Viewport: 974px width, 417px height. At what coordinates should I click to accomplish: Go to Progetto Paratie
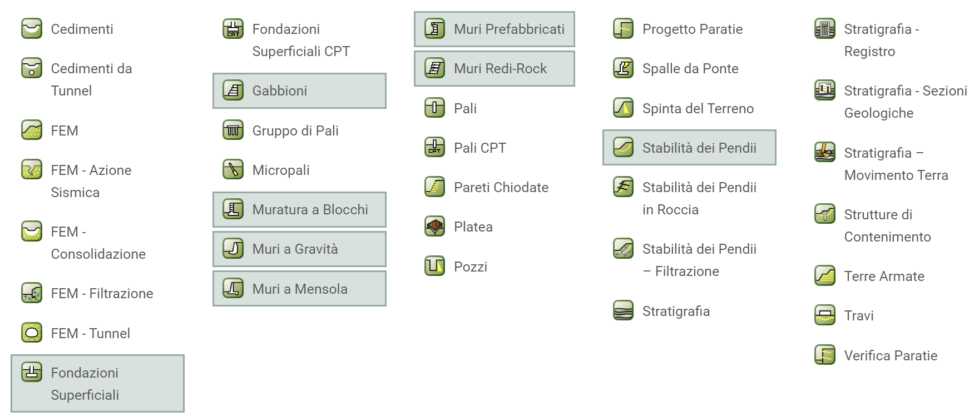[692, 29]
